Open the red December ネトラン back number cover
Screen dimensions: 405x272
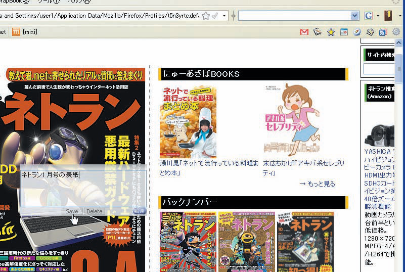(x=188, y=242)
